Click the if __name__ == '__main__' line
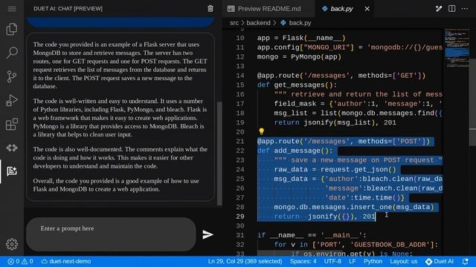This screenshot has height=267, width=476. [312, 235]
